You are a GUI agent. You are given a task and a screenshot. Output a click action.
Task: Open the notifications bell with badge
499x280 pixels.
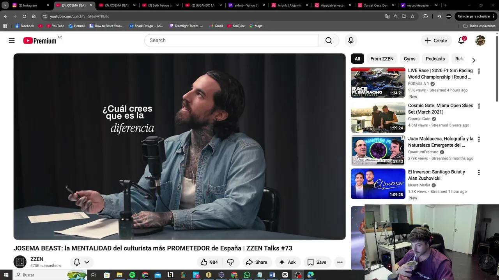click(461, 40)
